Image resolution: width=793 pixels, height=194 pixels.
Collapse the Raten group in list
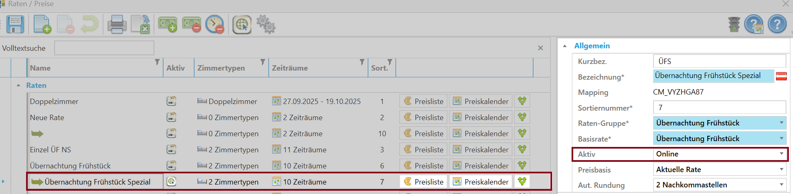pyautogui.click(x=18, y=85)
